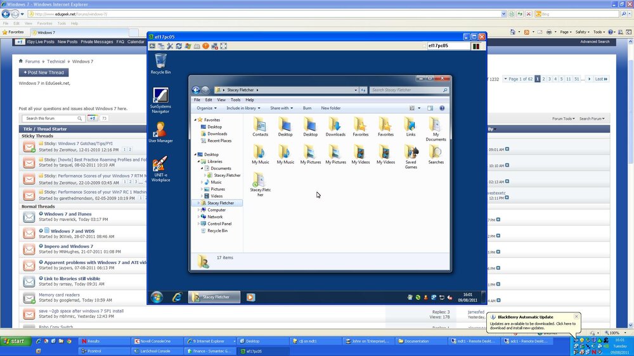Screen dimensions: 634x356
Task: Click the Windows flag icon in the ef17pc05 toolbar
Action: coord(188,46)
